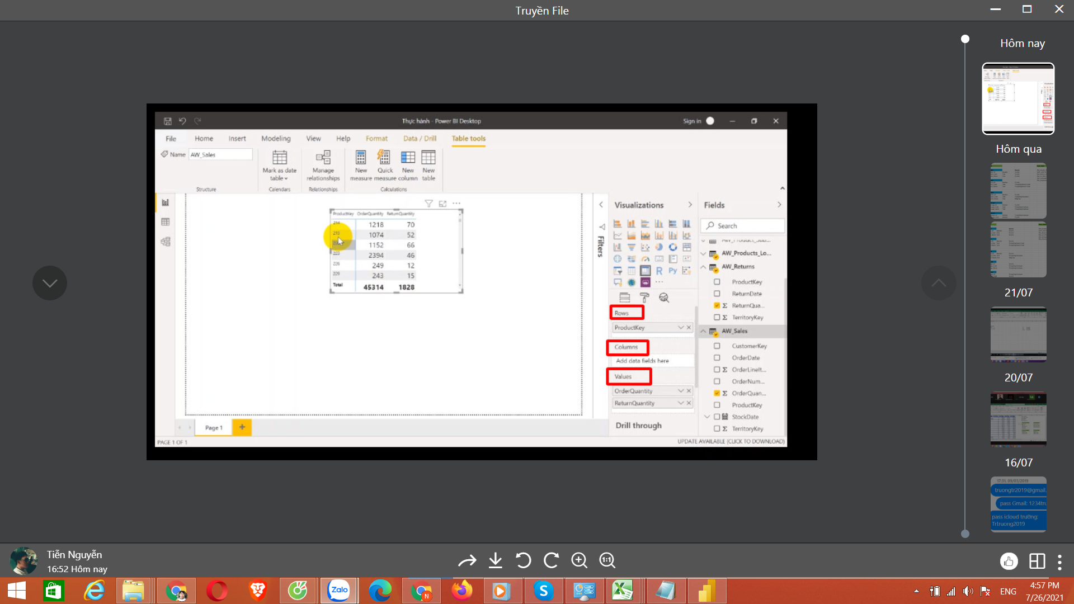This screenshot has height=604, width=1074.
Task: Tick the OrderDate field checkbox
Action: (x=717, y=358)
